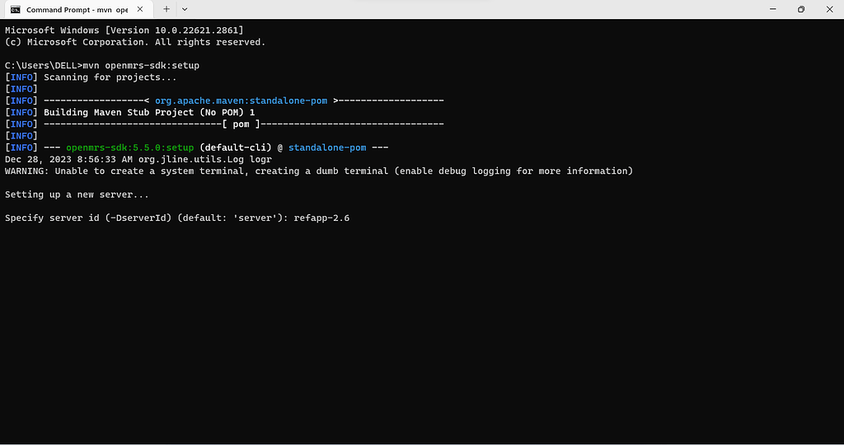Click the Setting up a new server line

point(77,194)
